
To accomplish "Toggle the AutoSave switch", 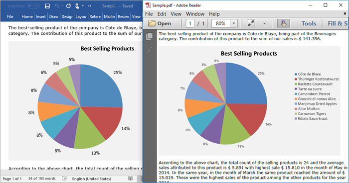I will (33, 6).
